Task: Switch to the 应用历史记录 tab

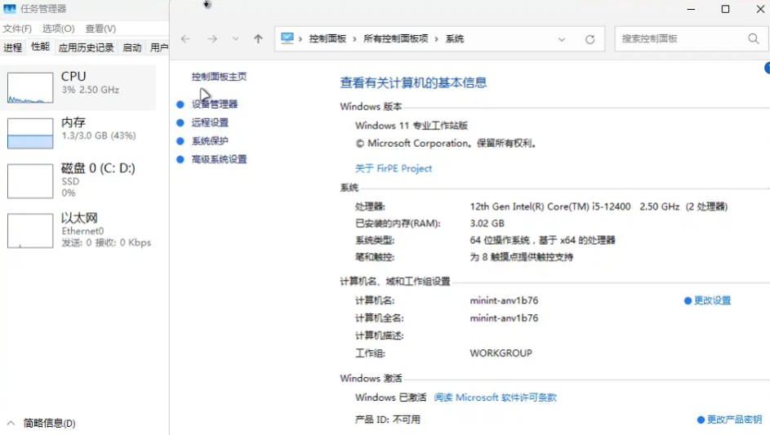Action: coord(86,47)
